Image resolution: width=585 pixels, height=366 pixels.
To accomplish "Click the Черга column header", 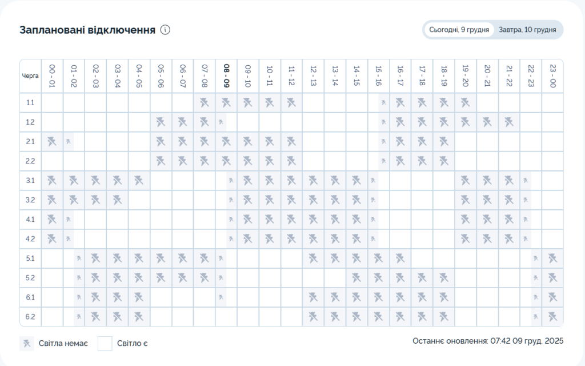I will (x=30, y=75).
